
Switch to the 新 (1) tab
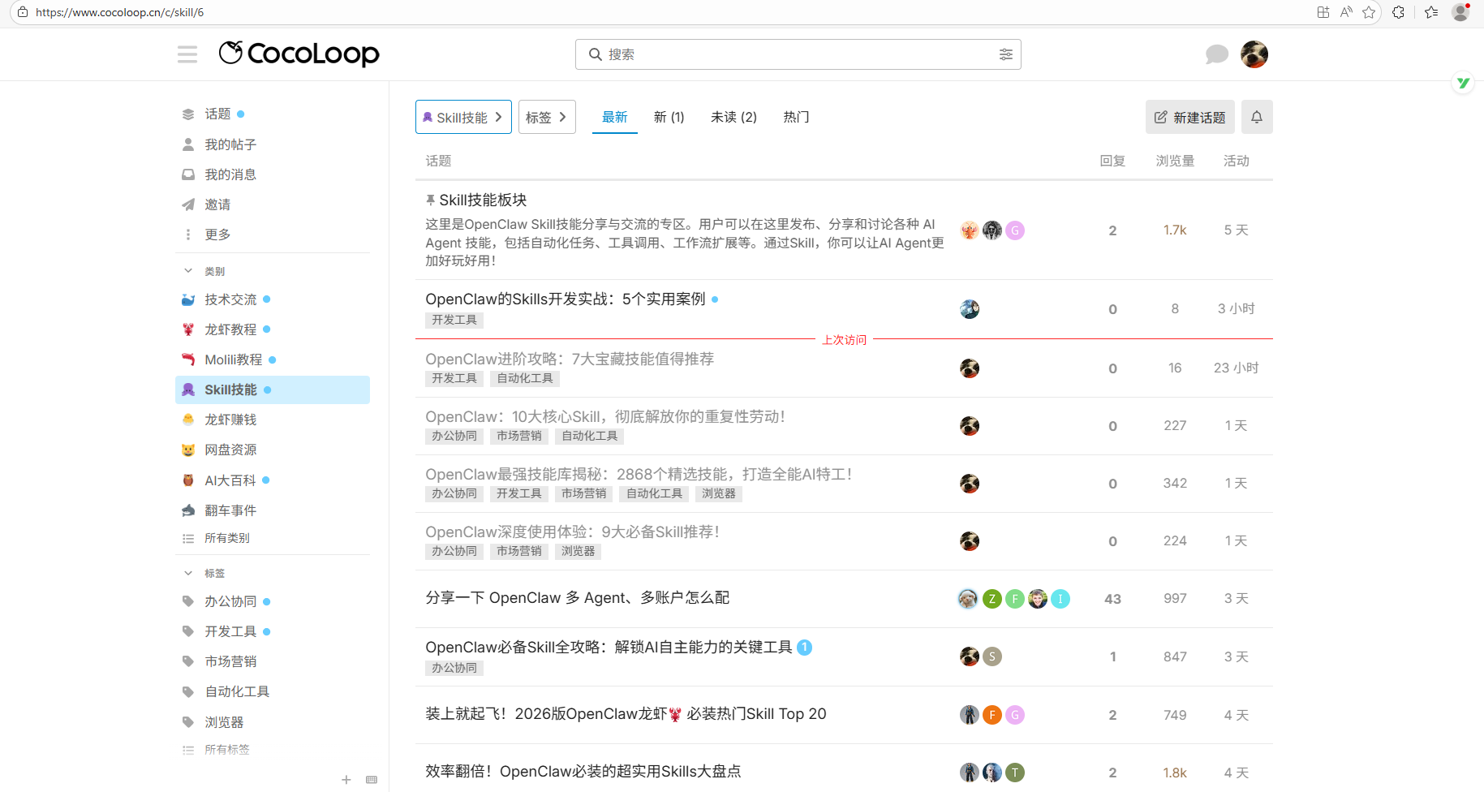(669, 117)
